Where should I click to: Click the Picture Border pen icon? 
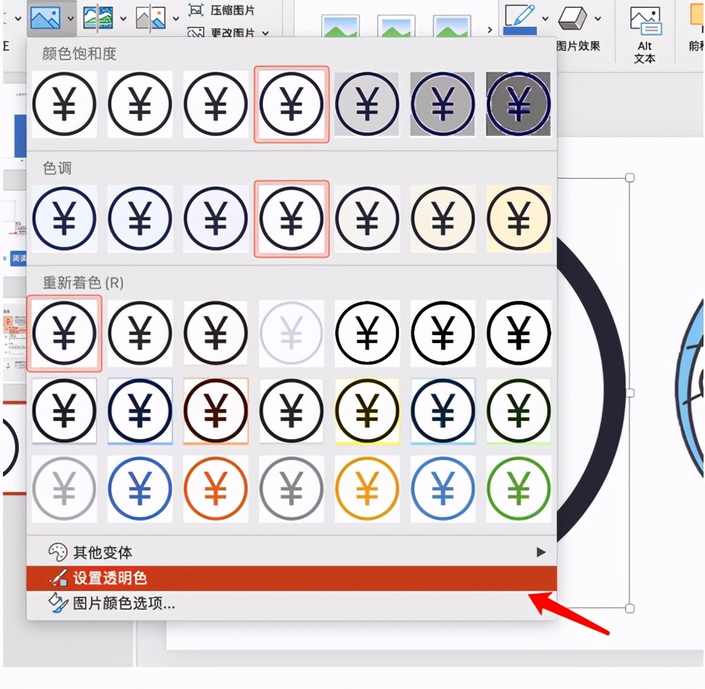coord(520,17)
